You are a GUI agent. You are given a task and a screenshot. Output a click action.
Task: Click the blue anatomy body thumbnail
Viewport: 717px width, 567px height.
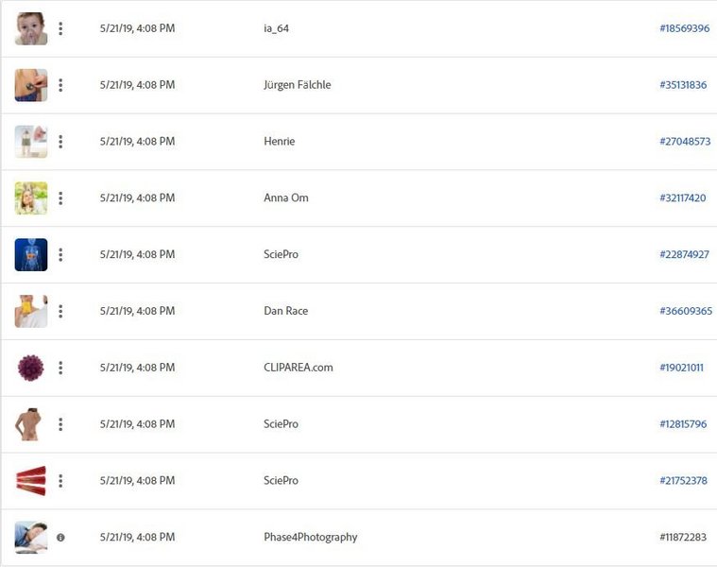click(31, 255)
